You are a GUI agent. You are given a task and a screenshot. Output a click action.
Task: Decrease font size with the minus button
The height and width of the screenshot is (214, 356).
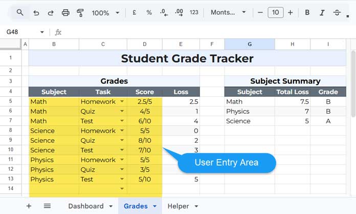pyautogui.click(x=260, y=12)
